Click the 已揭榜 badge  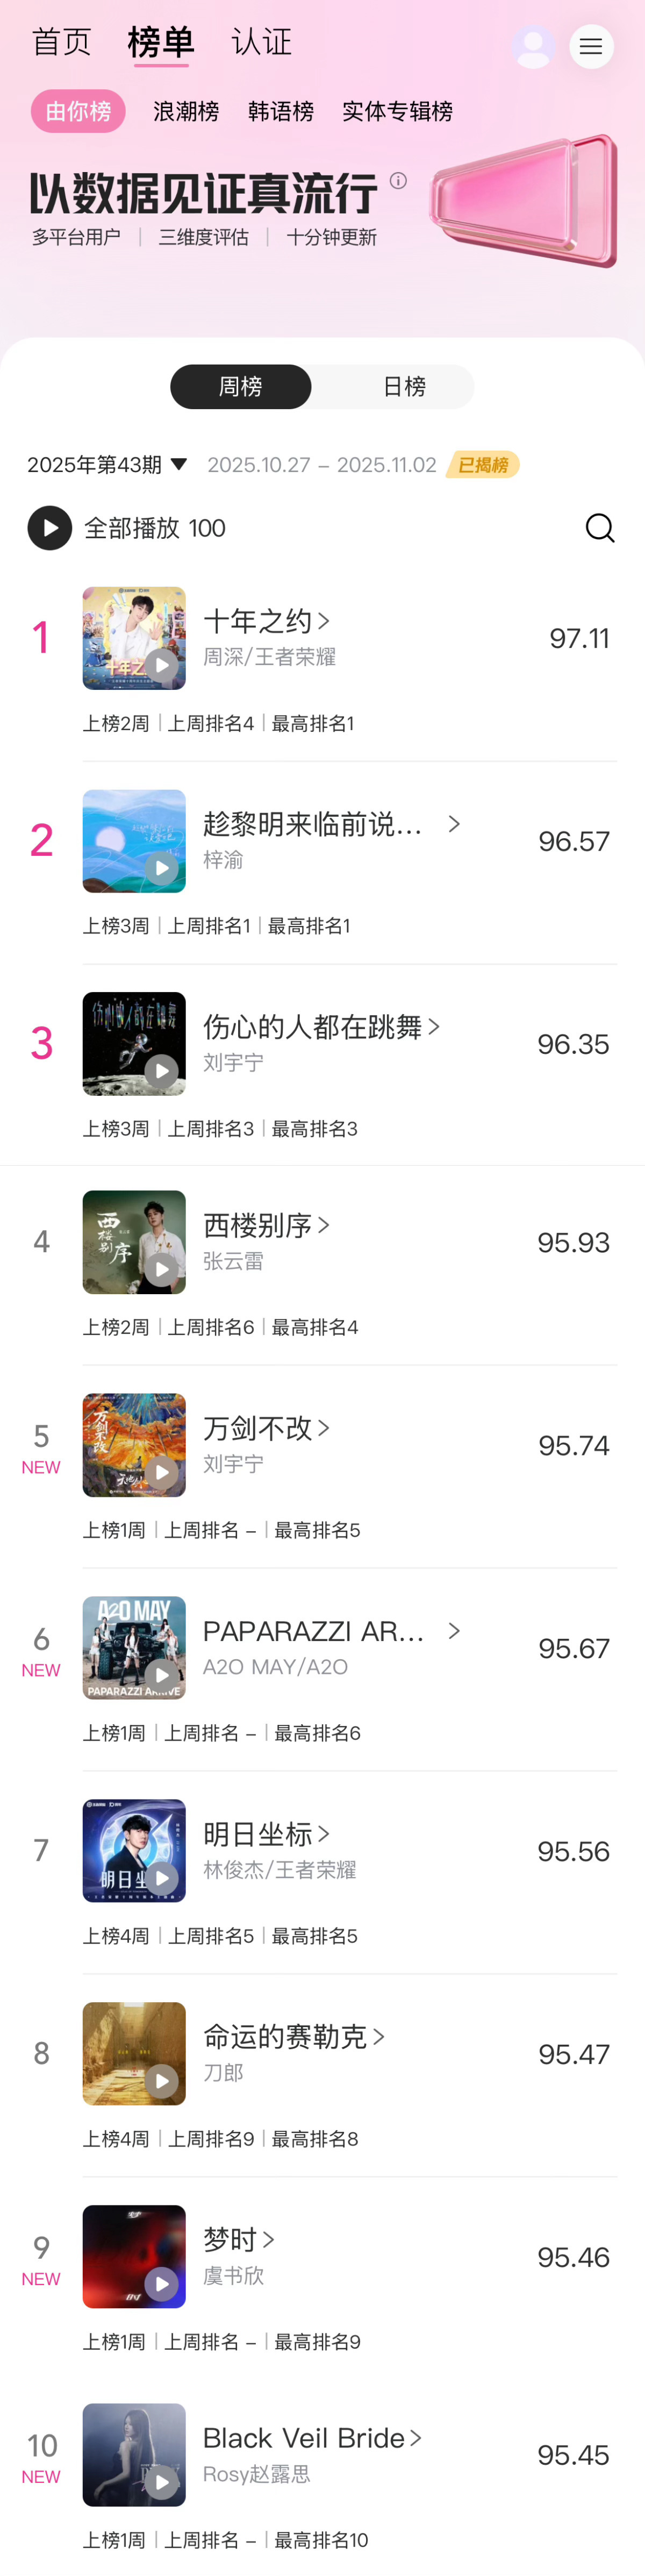pyautogui.click(x=483, y=464)
